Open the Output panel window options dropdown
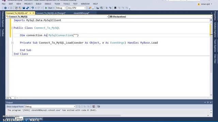Viewport: 218px width, 122px height. pos(205,102)
